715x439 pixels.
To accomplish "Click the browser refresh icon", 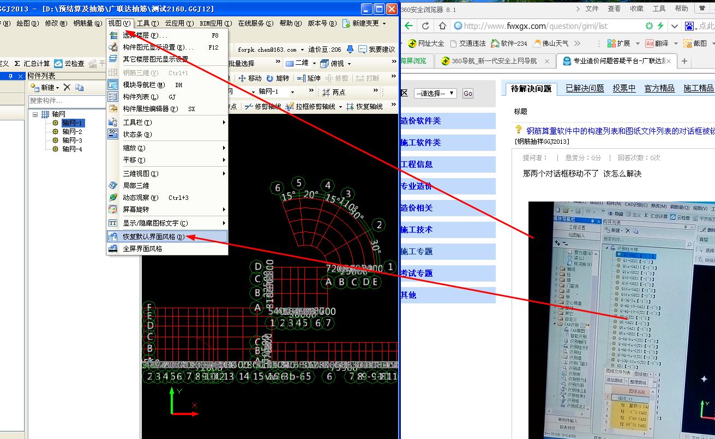I will point(425,26).
